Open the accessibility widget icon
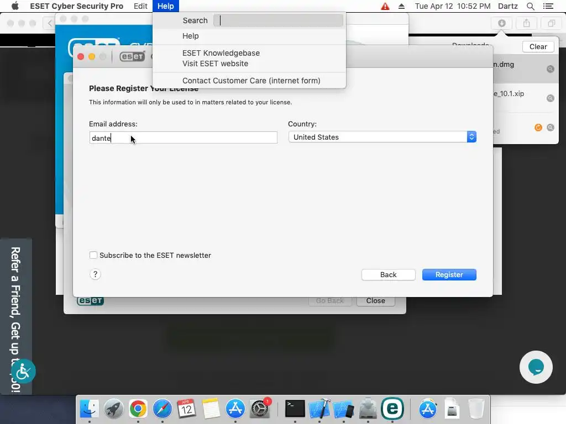566x424 pixels. [x=23, y=371]
